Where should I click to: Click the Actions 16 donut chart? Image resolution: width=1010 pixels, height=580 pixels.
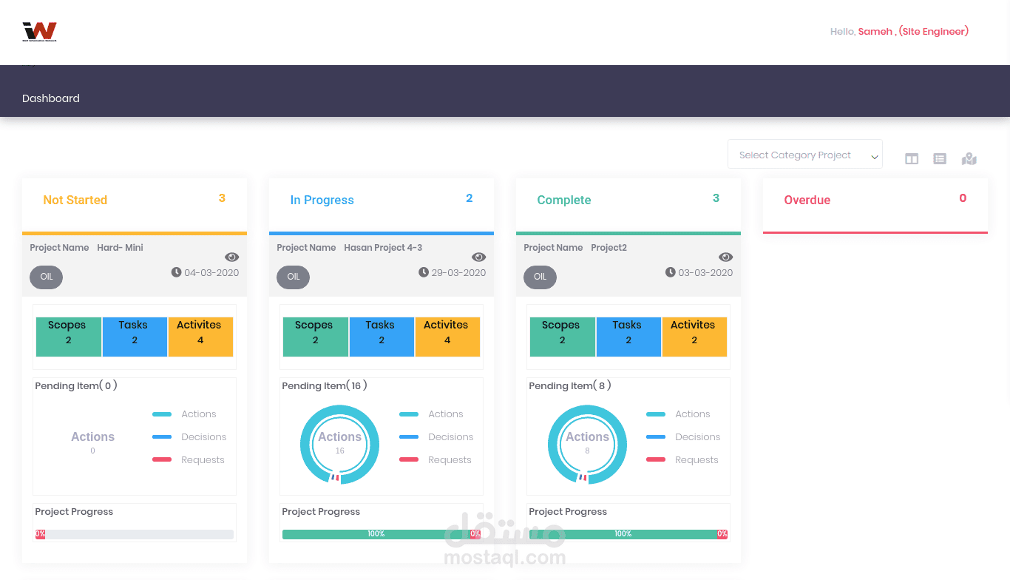[x=339, y=444]
